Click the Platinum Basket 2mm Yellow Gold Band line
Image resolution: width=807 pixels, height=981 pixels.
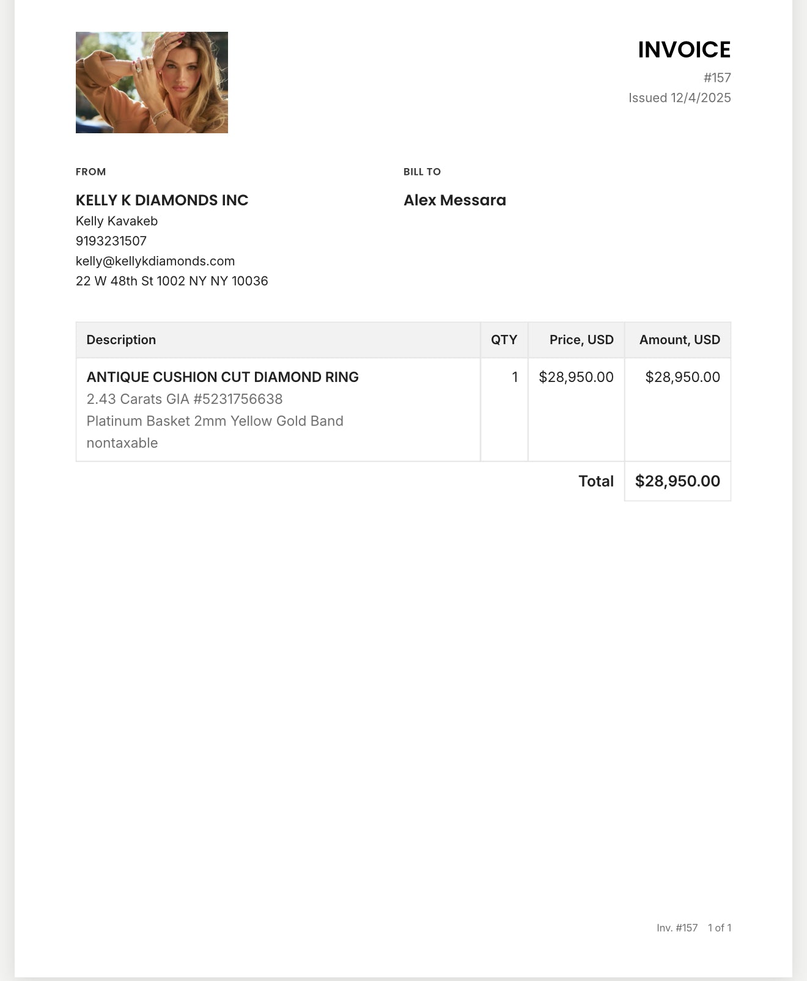tap(215, 421)
